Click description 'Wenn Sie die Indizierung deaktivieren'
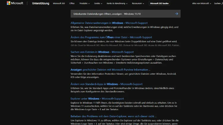The height and width of the screenshot is (125, 223). click(123, 60)
